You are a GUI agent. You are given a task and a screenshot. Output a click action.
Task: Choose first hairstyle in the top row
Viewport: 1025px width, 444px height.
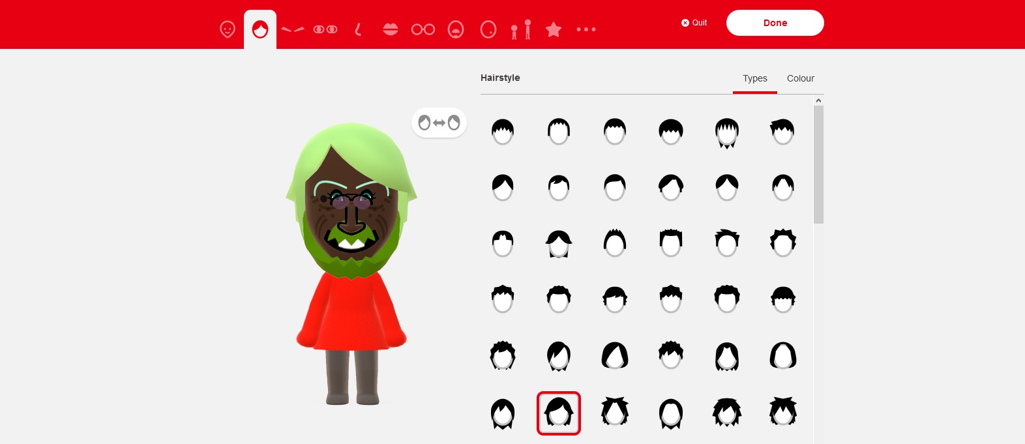coord(503,132)
